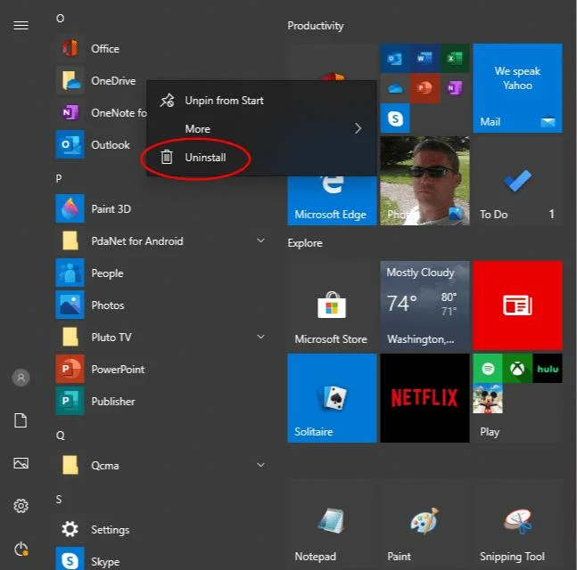This screenshot has width=577, height=570.
Task: Open Pictures from the sidebar icon
Action: pos(21,463)
